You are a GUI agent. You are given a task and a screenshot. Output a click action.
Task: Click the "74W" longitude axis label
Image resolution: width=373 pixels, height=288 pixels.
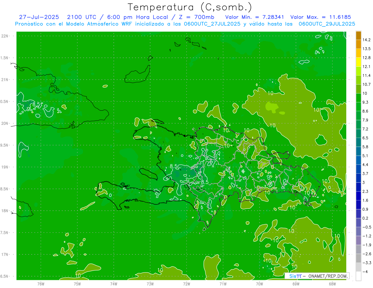[113, 284]
